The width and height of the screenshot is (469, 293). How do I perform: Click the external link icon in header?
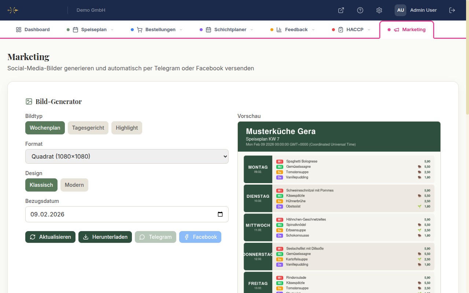[341, 10]
